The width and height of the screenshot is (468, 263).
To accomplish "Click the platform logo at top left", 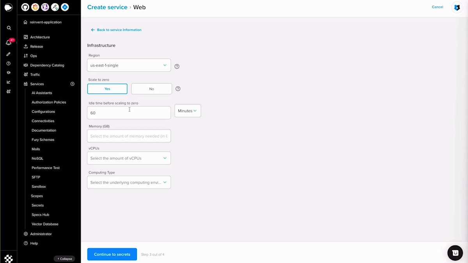I will (x=8, y=7).
